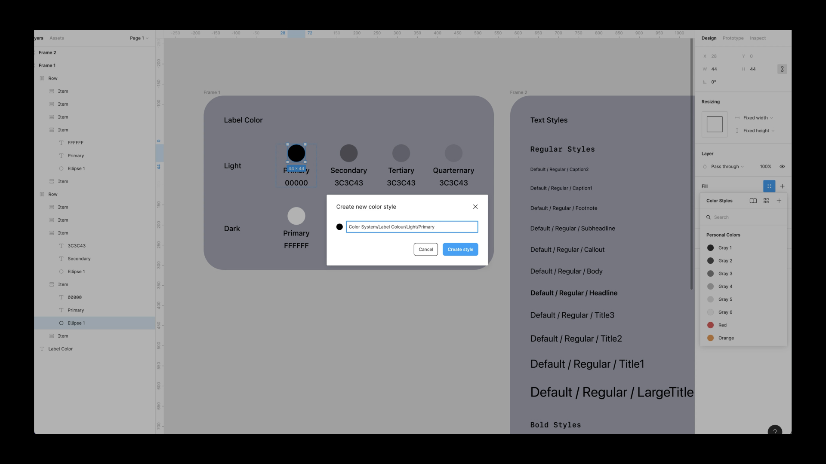Select the Red swatch under Personal Colors

pos(710,325)
